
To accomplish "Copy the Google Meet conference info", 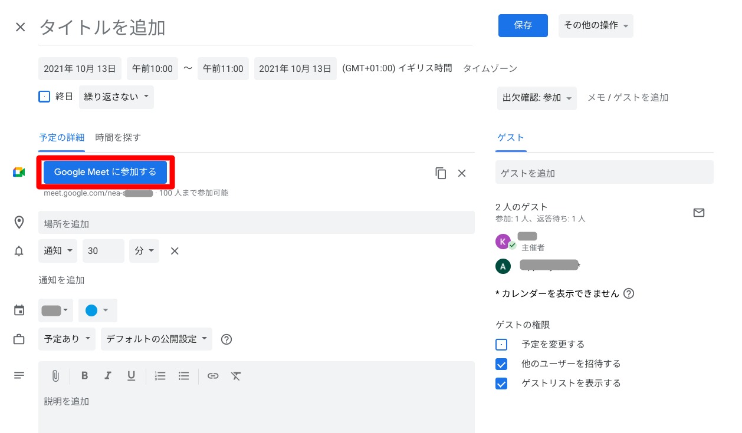I will click(441, 173).
